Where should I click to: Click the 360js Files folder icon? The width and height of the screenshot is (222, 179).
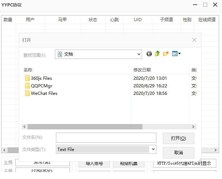[27, 78]
